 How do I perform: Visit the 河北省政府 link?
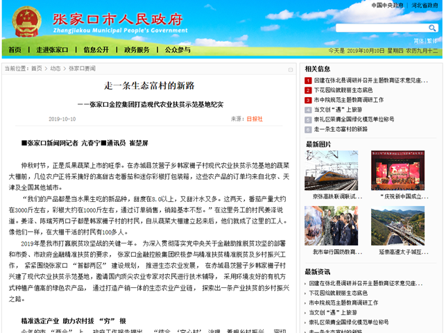[x=424, y=5]
